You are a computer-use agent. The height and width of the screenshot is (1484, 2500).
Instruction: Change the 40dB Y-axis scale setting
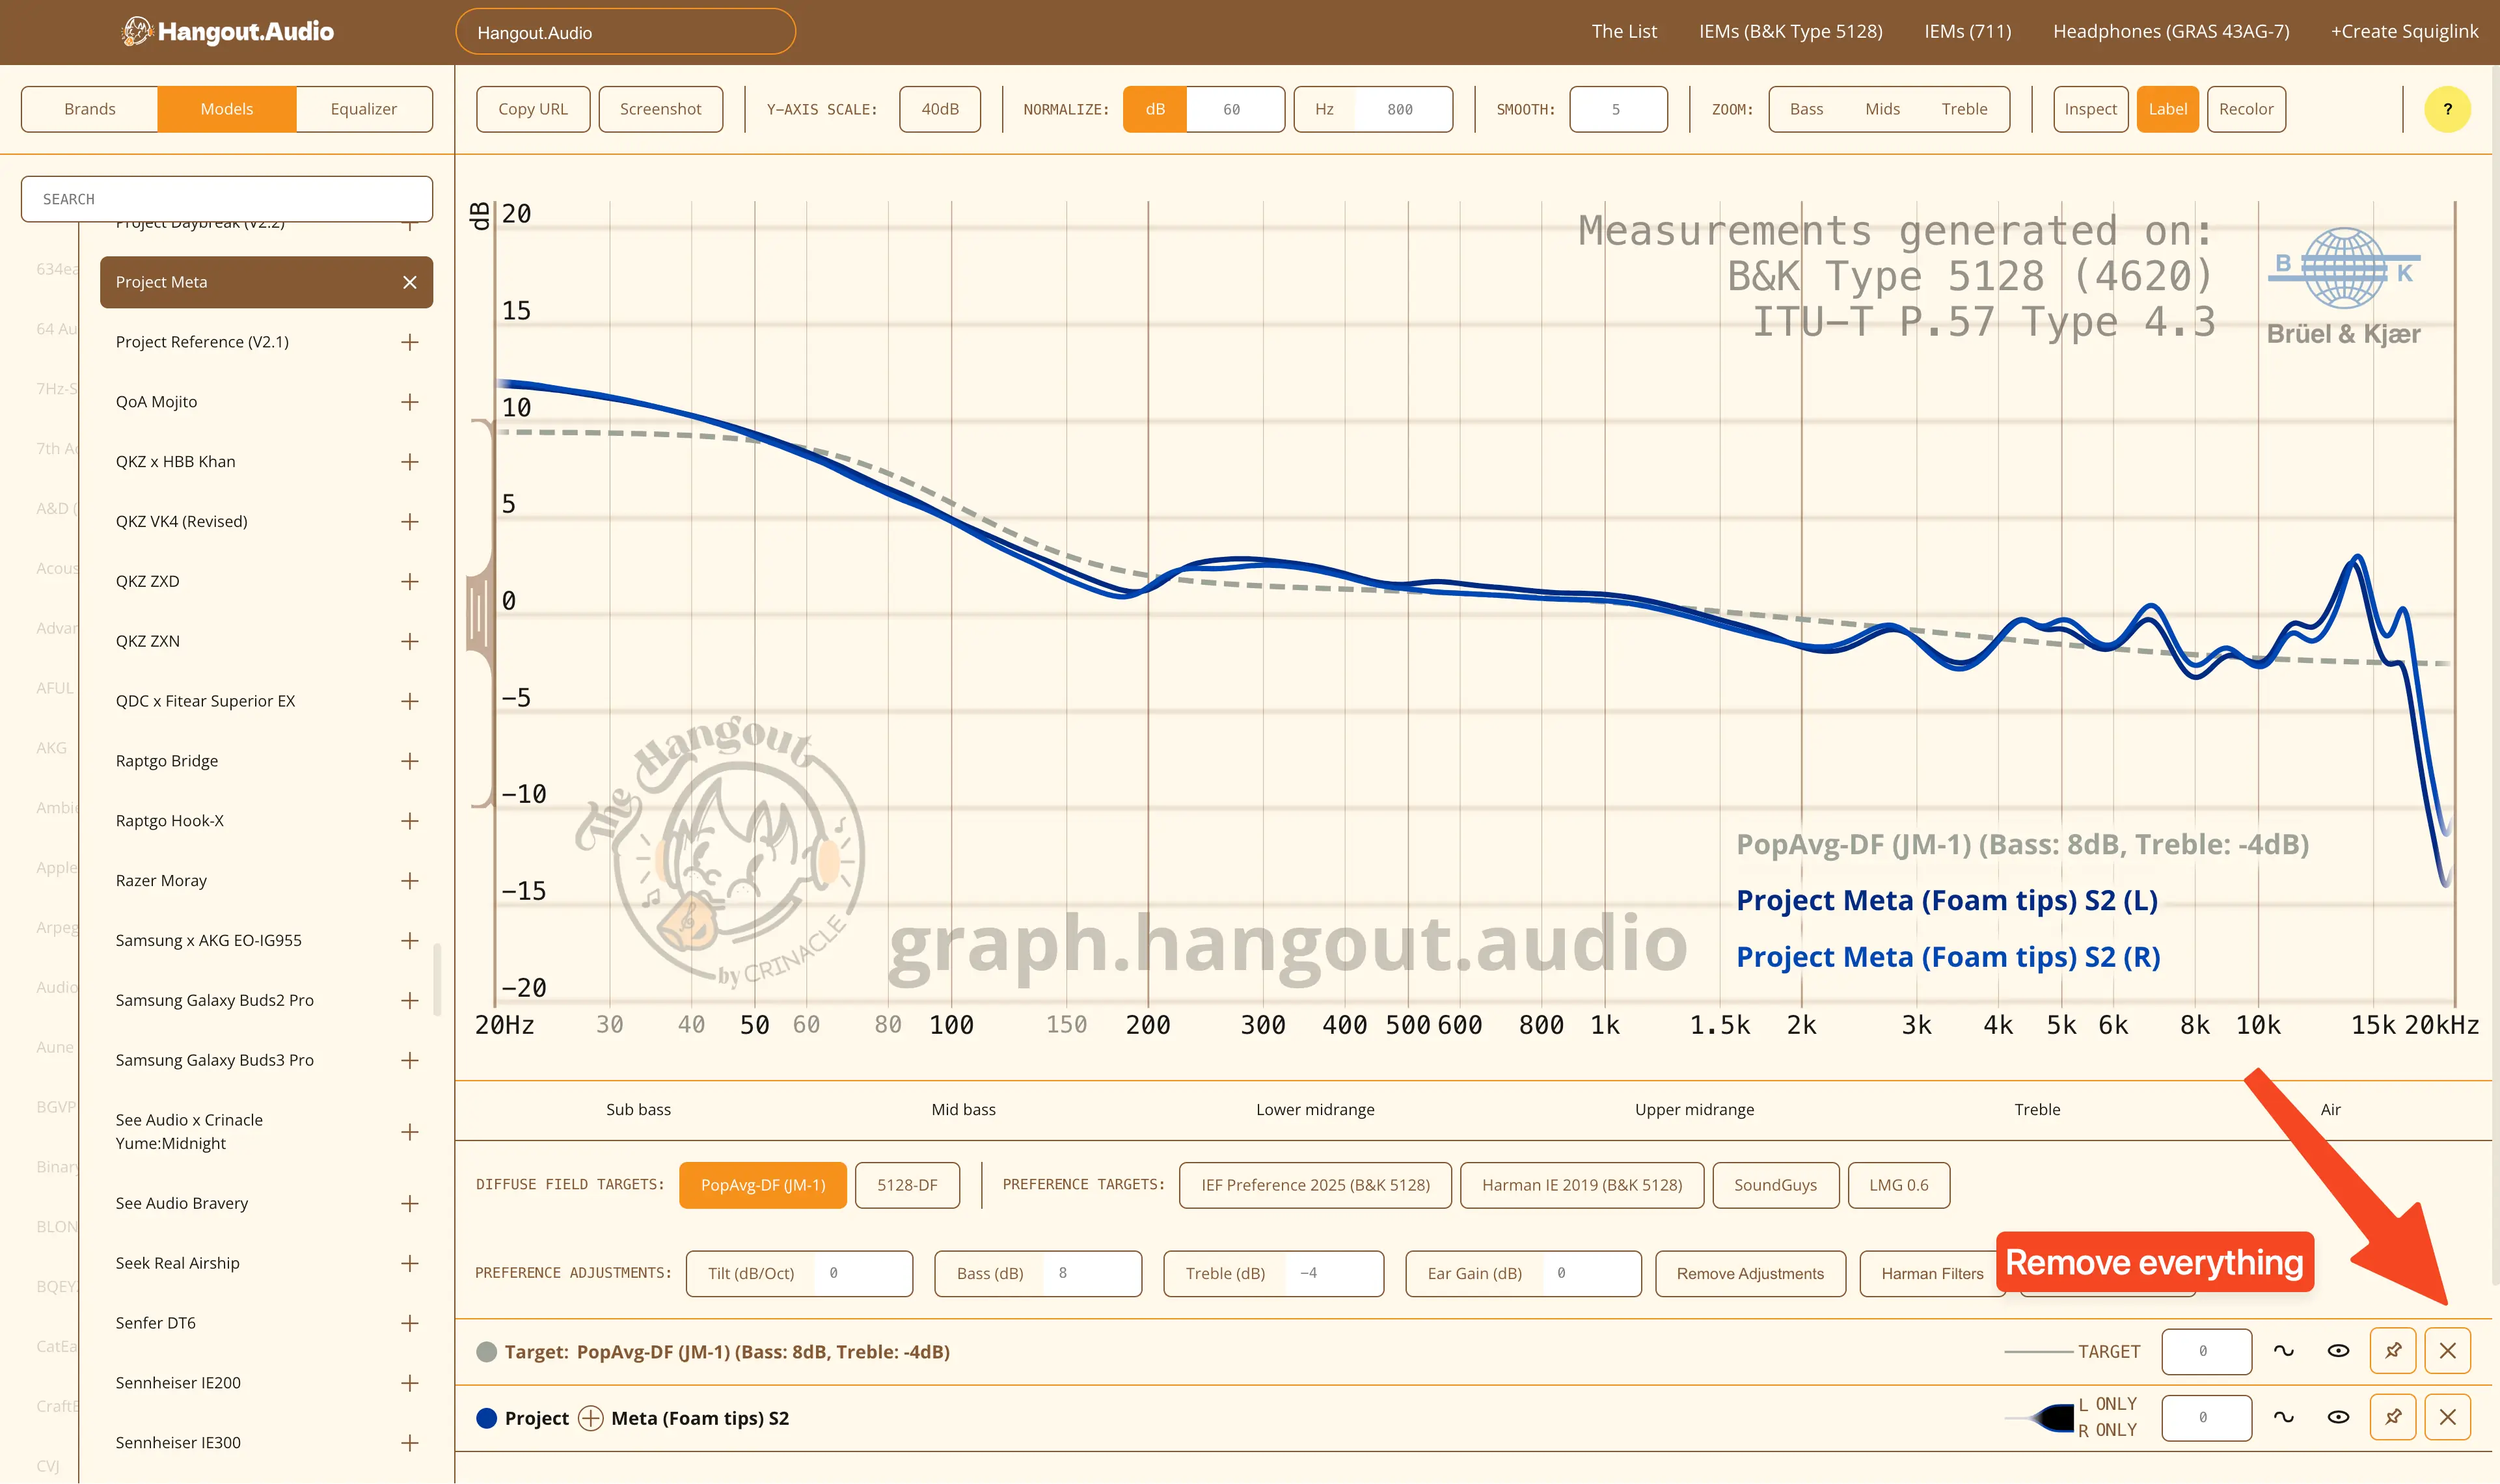pos(939,109)
